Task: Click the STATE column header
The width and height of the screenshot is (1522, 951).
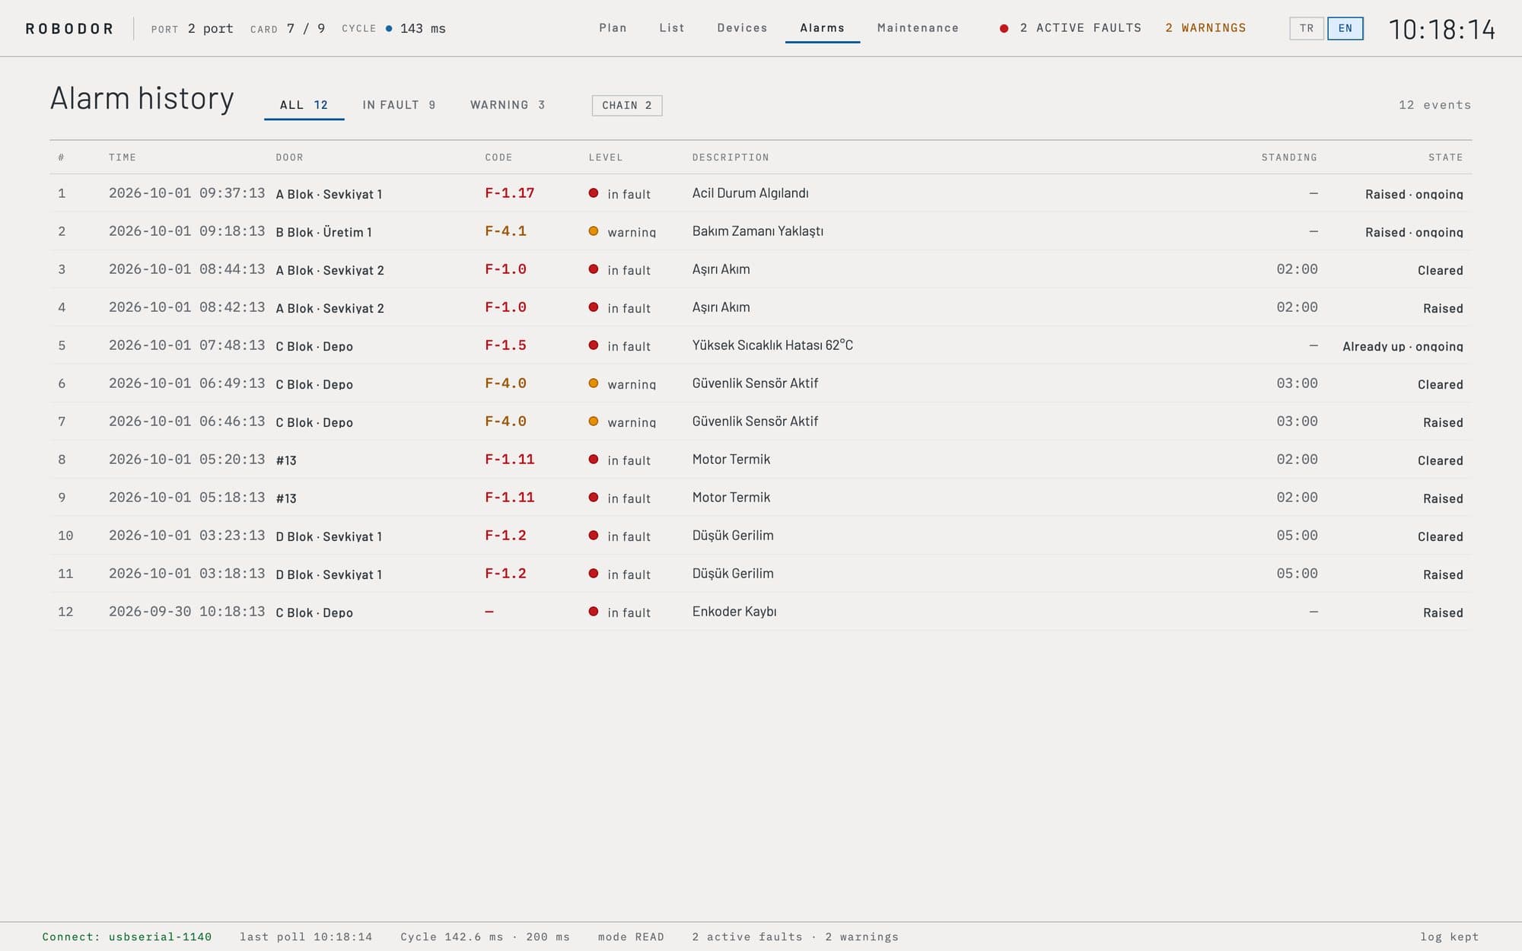Action: pos(1445,157)
